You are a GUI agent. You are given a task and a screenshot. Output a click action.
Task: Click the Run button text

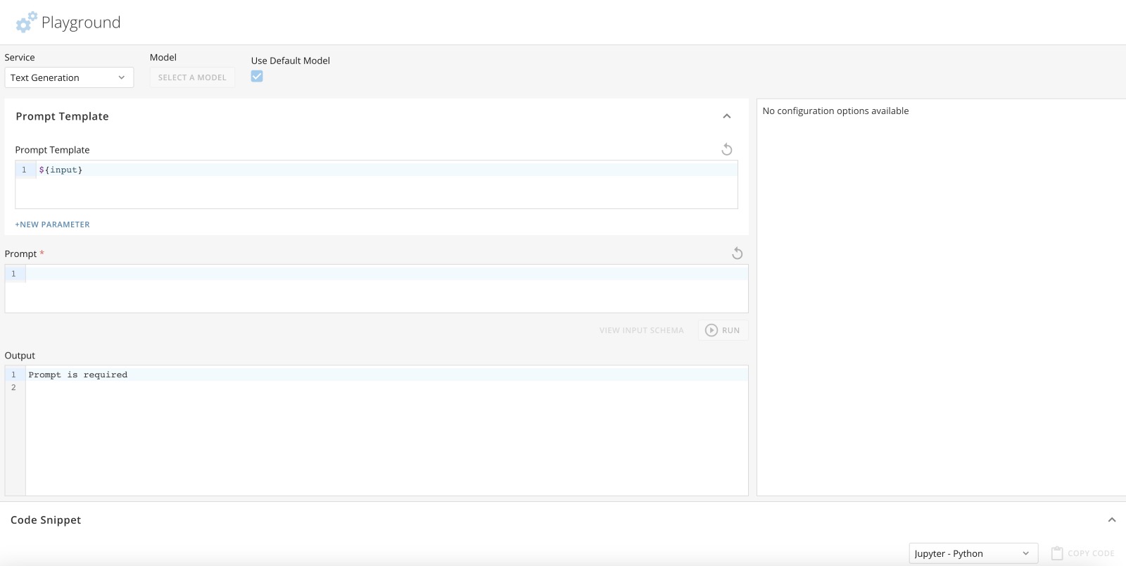730,330
